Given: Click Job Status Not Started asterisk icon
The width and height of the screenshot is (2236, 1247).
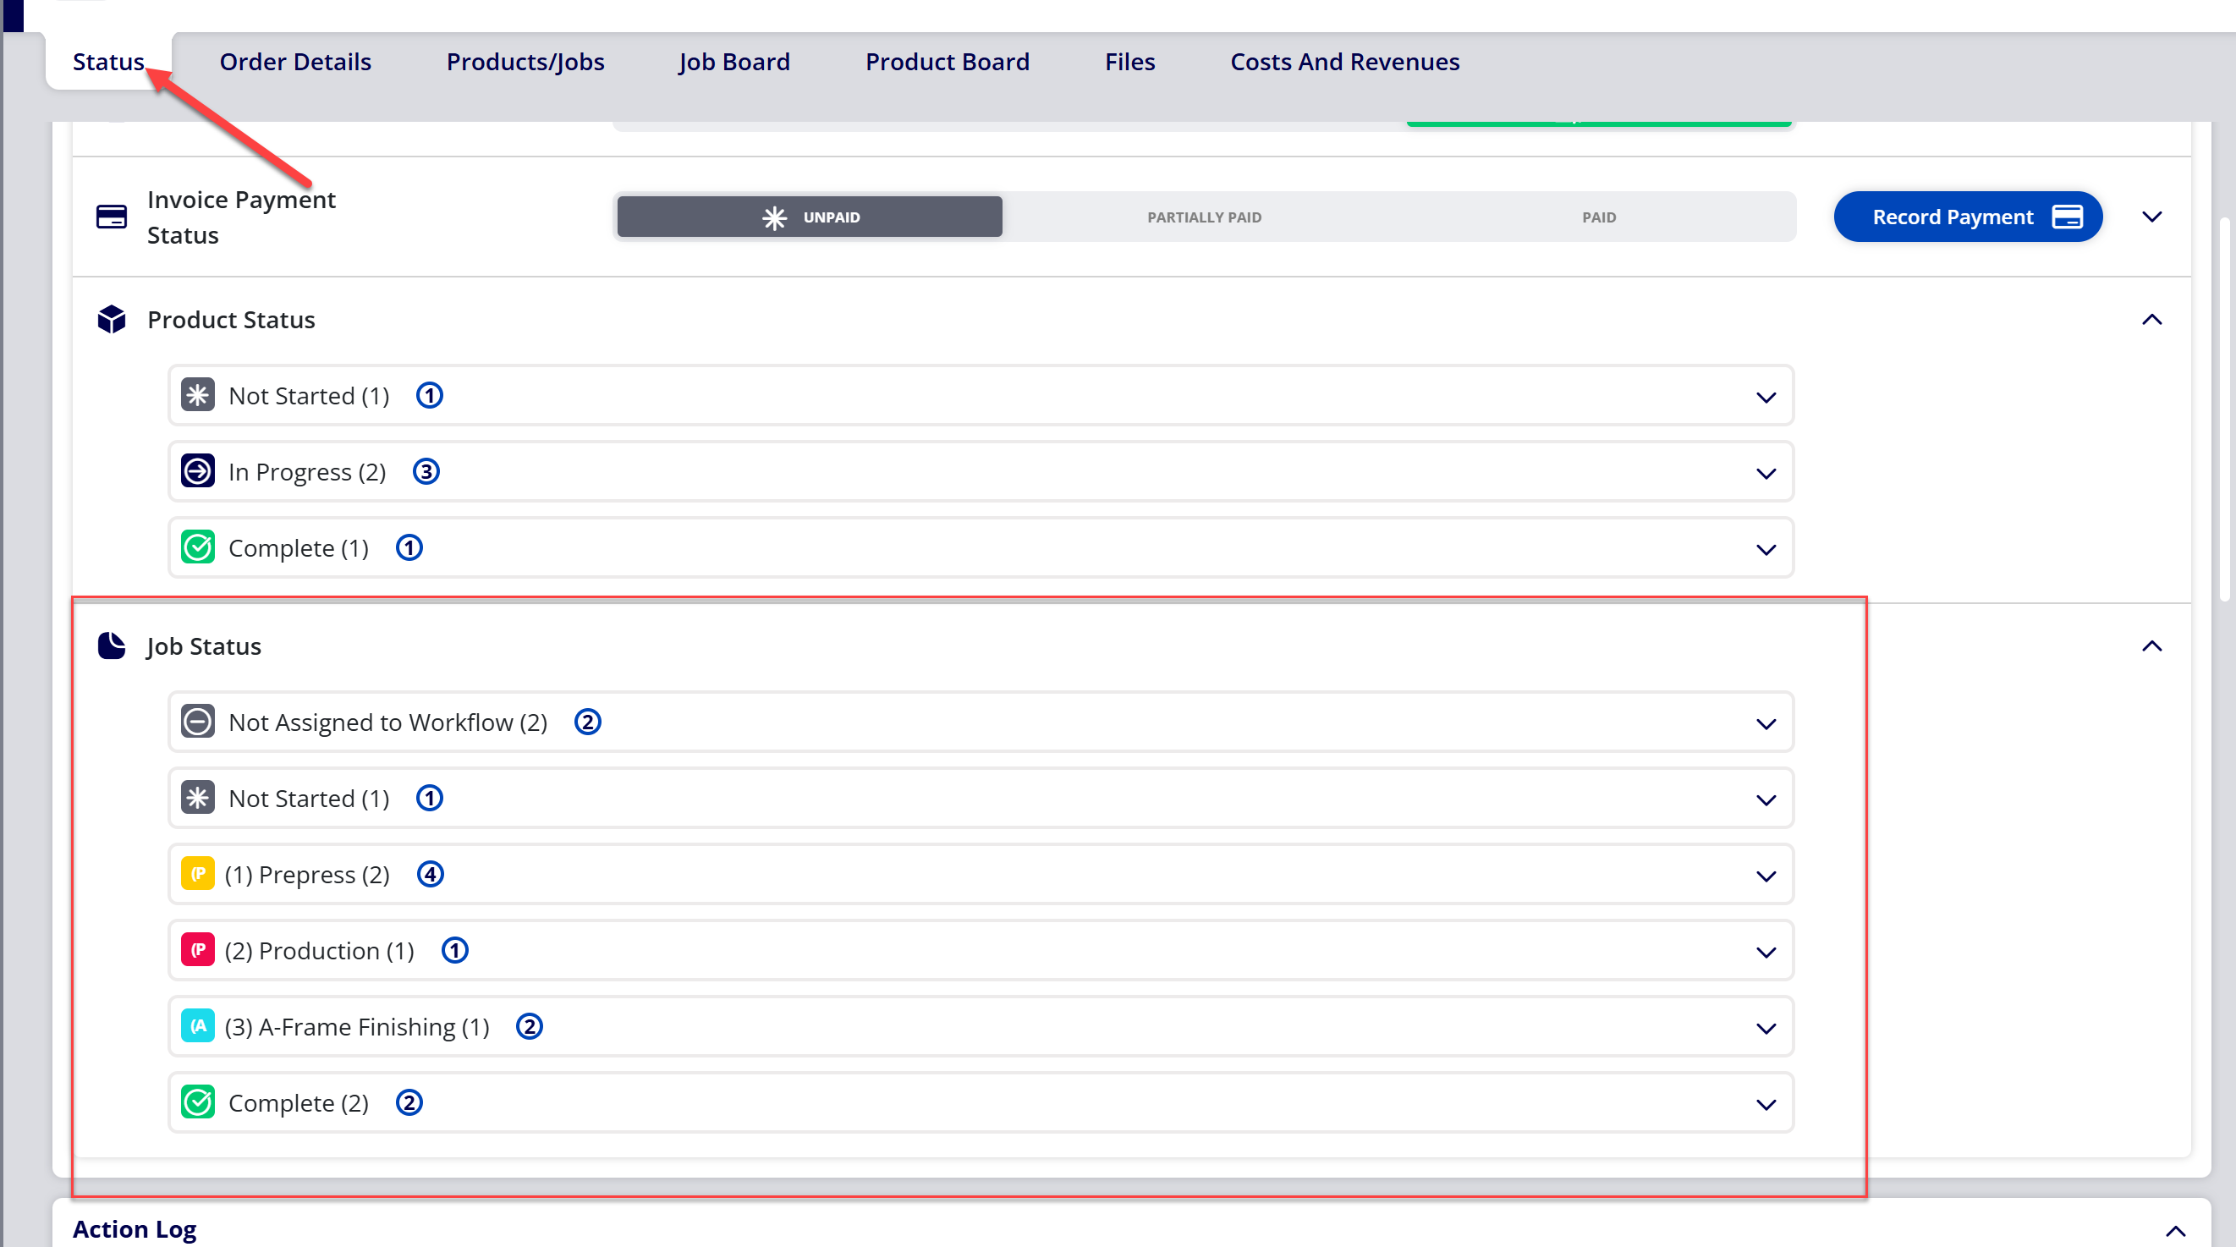Looking at the screenshot, I should pos(198,798).
